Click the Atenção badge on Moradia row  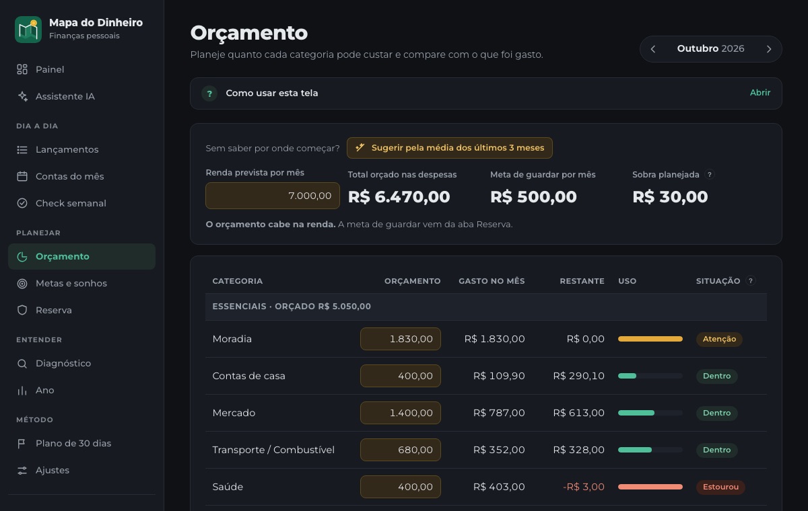pyautogui.click(x=719, y=339)
